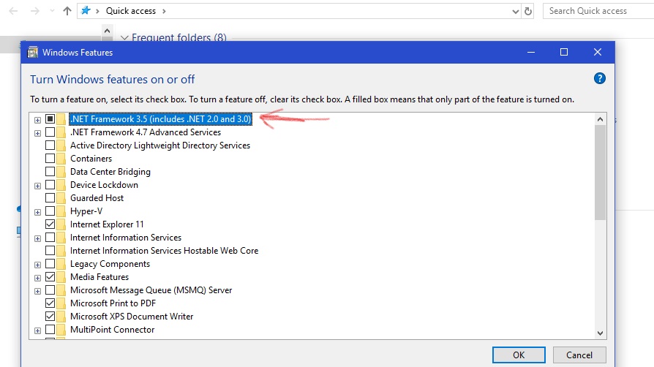The width and height of the screenshot is (654, 367).
Task: Select Active Directory Lightweight Directory Services item
Action: pos(160,145)
